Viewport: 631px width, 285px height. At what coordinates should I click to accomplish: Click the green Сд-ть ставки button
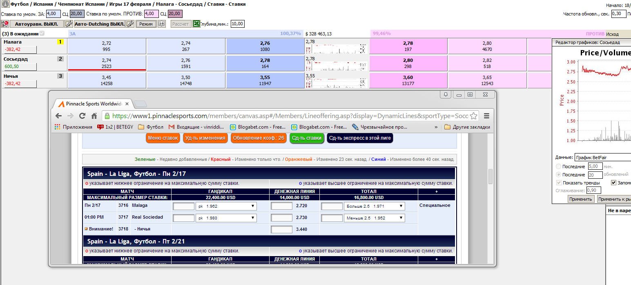[307, 138]
